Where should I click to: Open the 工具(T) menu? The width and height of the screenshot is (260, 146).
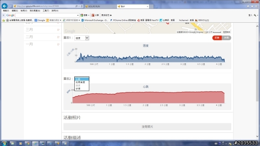(46, 11)
